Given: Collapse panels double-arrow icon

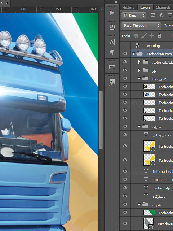Looking at the screenshot, I should point(116,2).
